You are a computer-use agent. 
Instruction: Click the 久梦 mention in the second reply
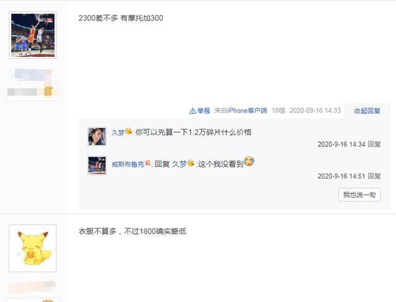click(x=179, y=164)
